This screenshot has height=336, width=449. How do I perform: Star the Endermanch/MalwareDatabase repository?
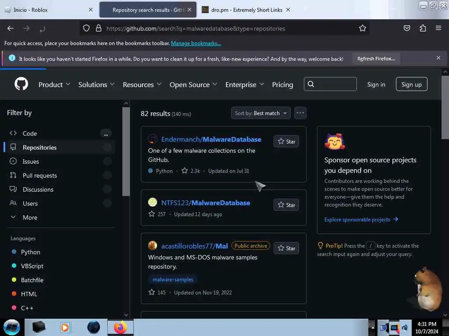click(286, 141)
